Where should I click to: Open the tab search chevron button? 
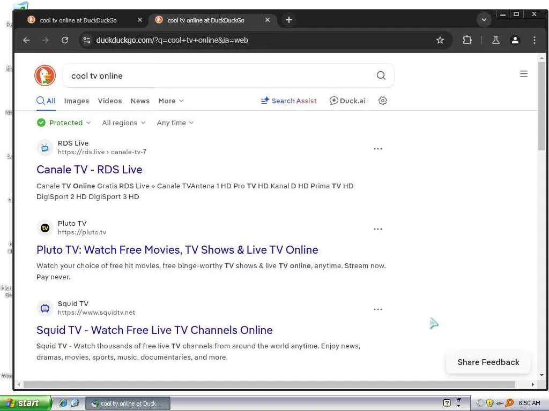pyautogui.click(x=484, y=20)
